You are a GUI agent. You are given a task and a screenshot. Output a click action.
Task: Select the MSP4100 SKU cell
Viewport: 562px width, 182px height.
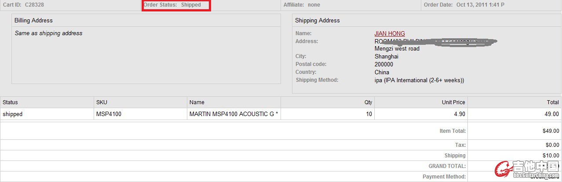109,114
